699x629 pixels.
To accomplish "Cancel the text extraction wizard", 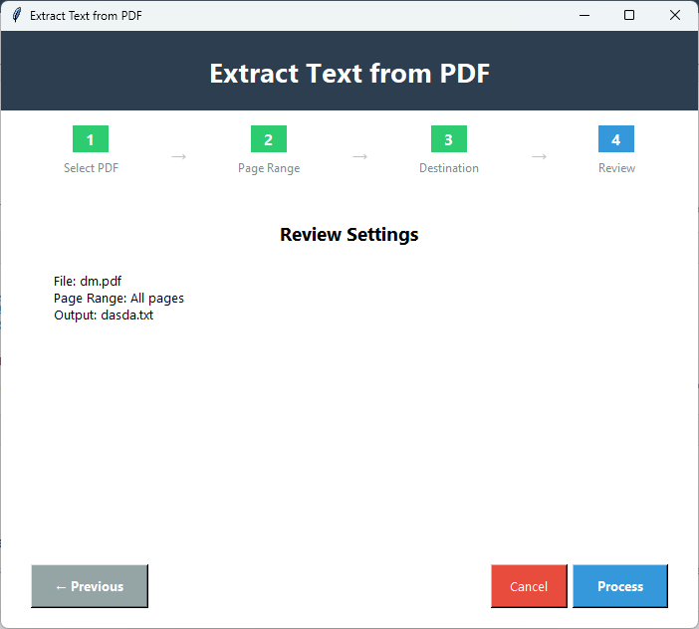I will coord(529,586).
